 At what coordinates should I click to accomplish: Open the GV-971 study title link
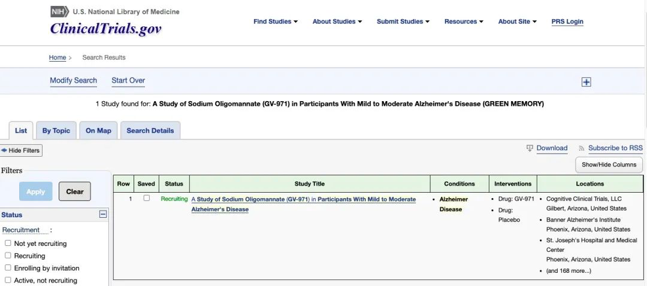pyautogui.click(x=303, y=205)
